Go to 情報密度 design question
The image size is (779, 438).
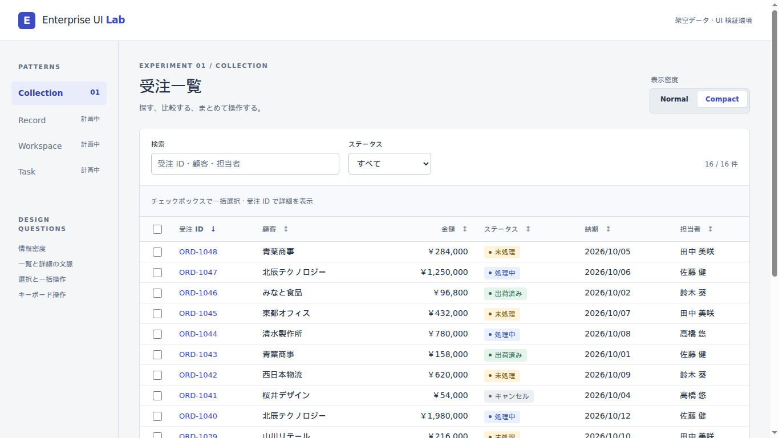click(32, 249)
